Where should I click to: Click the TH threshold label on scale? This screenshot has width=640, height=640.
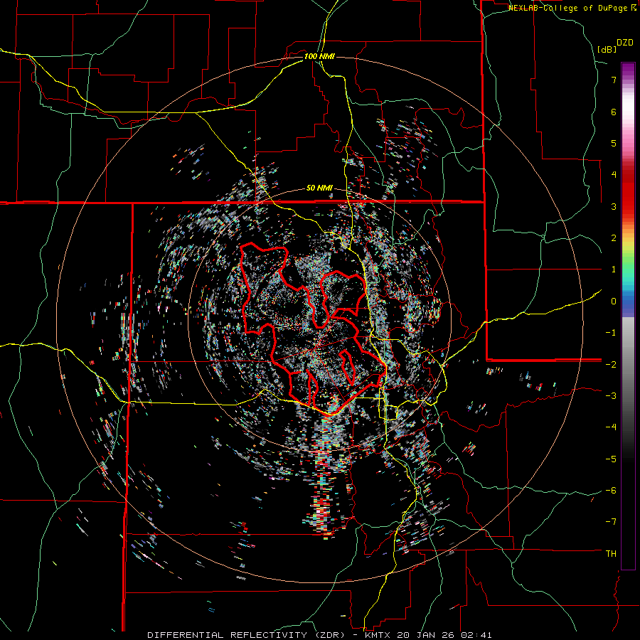coord(611,553)
